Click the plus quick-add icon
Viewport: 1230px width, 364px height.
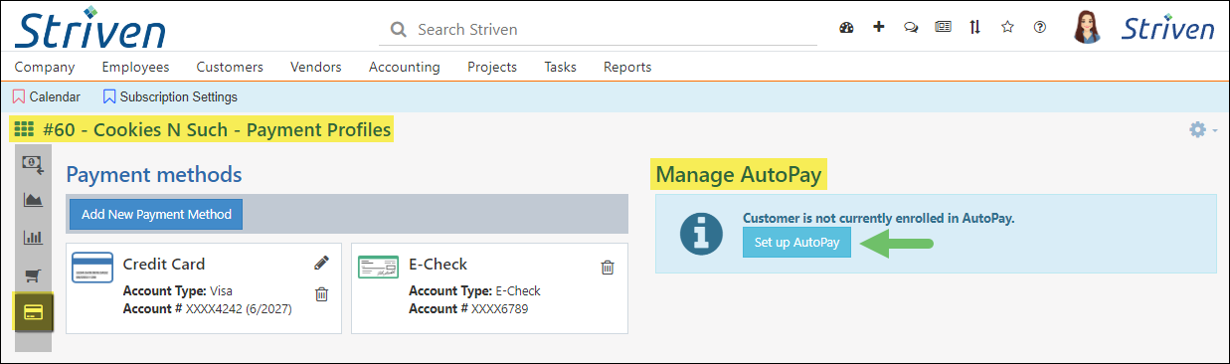(x=878, y=27)
